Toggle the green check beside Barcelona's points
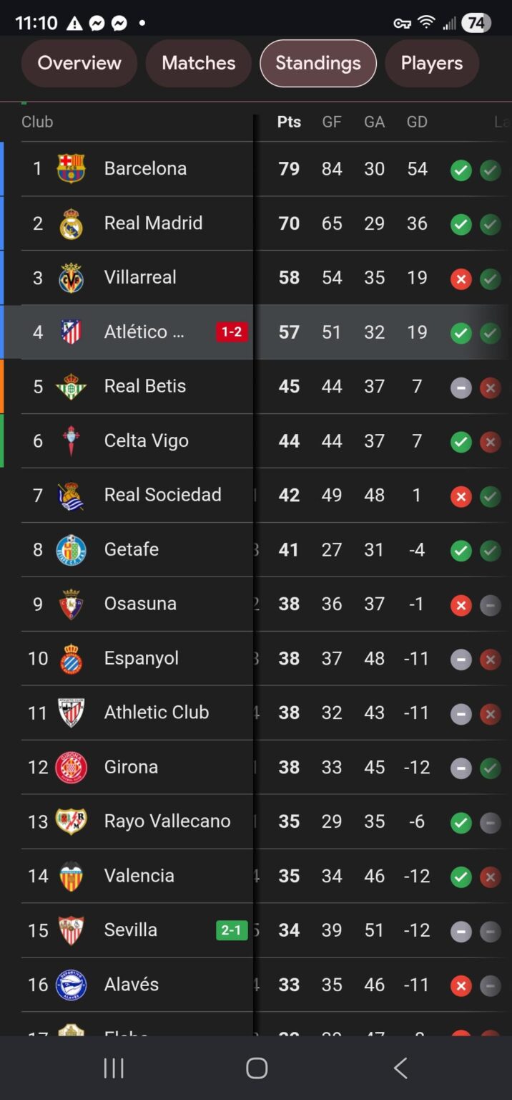 (461, 170)
